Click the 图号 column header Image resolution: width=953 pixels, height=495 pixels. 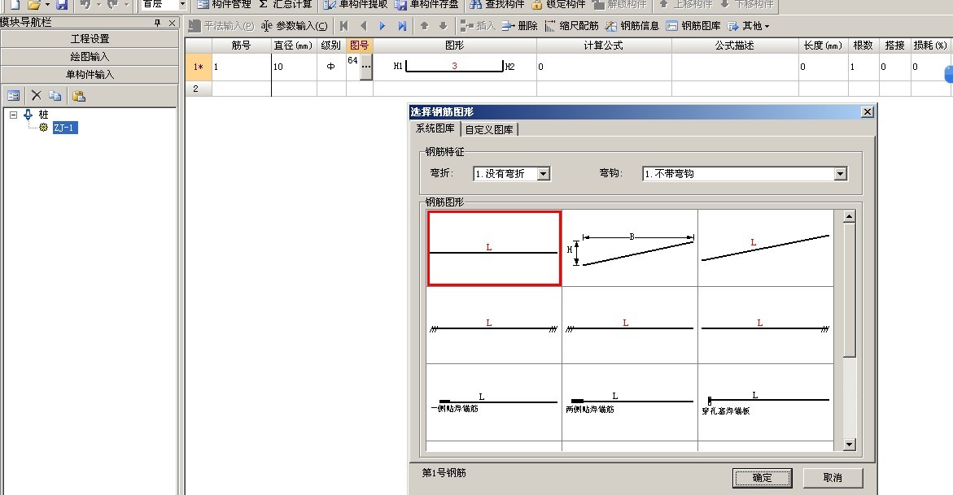(359, 46)
